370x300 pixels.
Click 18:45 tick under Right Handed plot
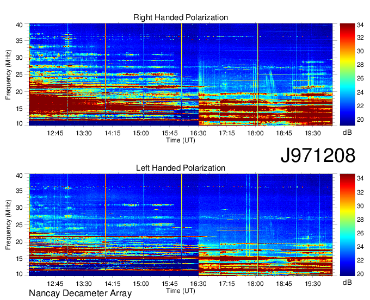(x=284, y=133)
